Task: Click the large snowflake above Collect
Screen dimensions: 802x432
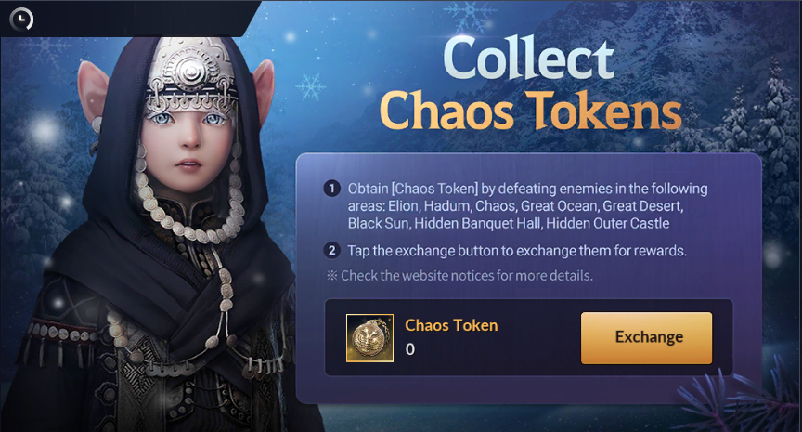Action: pos(470,17)
